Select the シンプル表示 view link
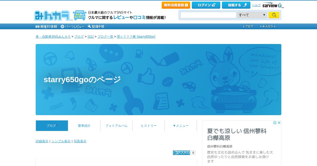This screenshot has height=166, width=317. [61, 141]
